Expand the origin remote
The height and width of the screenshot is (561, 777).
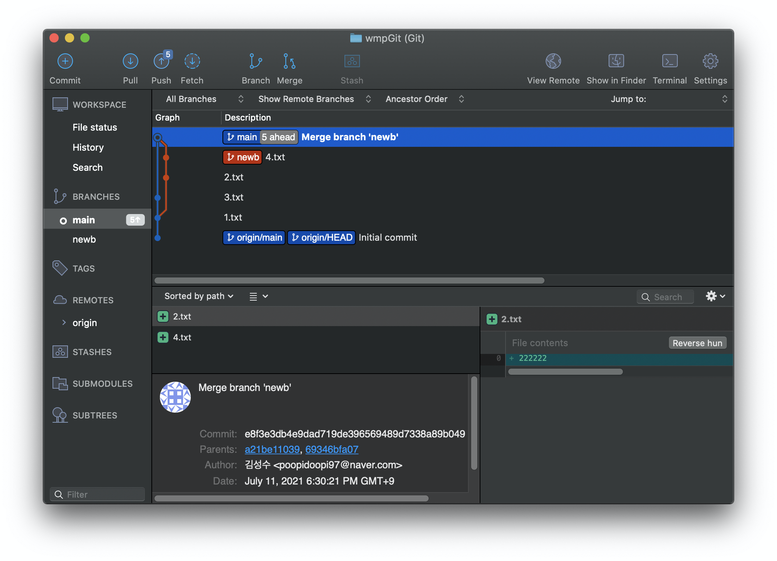click(x=64, y=323)
